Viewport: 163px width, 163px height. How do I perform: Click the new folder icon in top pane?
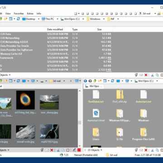[x=5, y=19]
